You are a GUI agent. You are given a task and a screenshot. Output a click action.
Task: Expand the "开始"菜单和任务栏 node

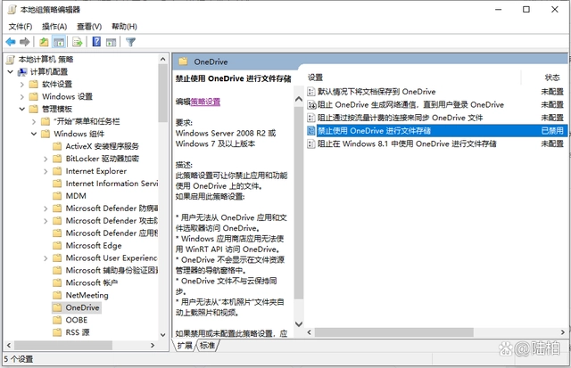(34, 121)
